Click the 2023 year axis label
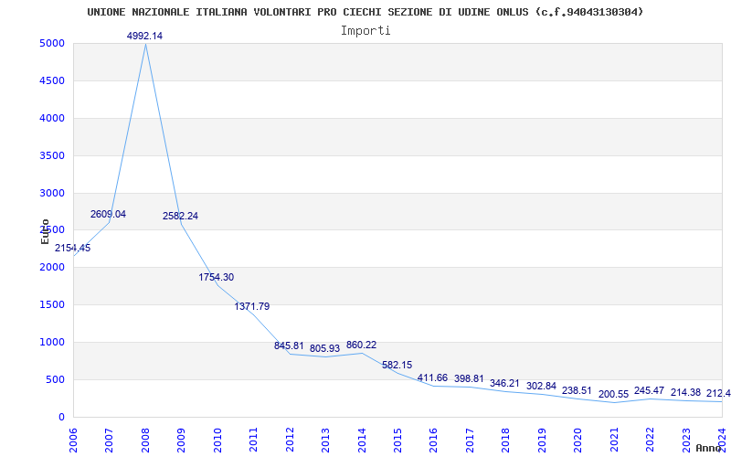This screenshot has height=457, width=731. 686,440
